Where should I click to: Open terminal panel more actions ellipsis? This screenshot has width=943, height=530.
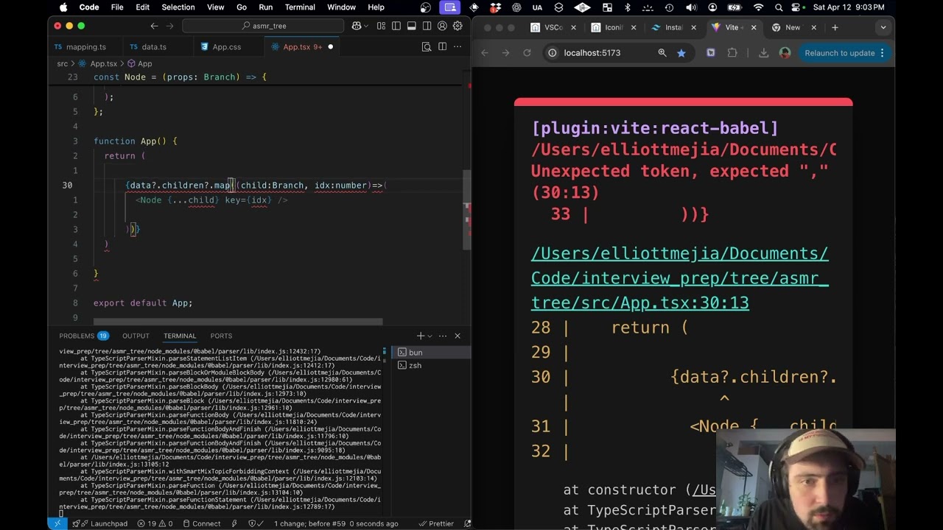(x=444, y=336)
